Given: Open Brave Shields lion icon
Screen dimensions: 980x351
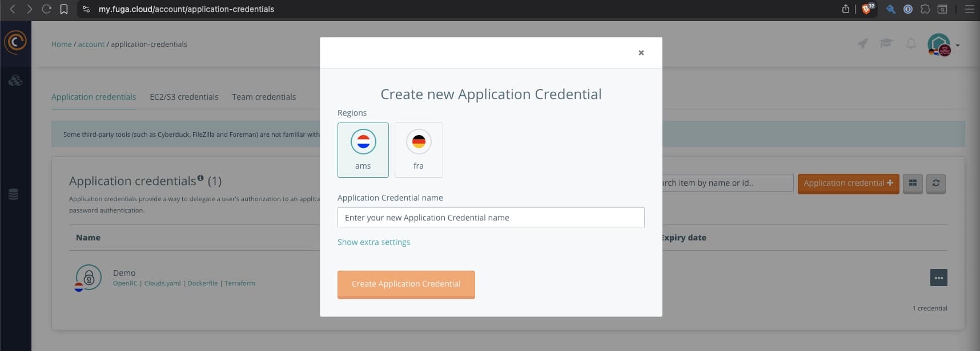Looking at the screenshot, I should [x=867, y=9].
